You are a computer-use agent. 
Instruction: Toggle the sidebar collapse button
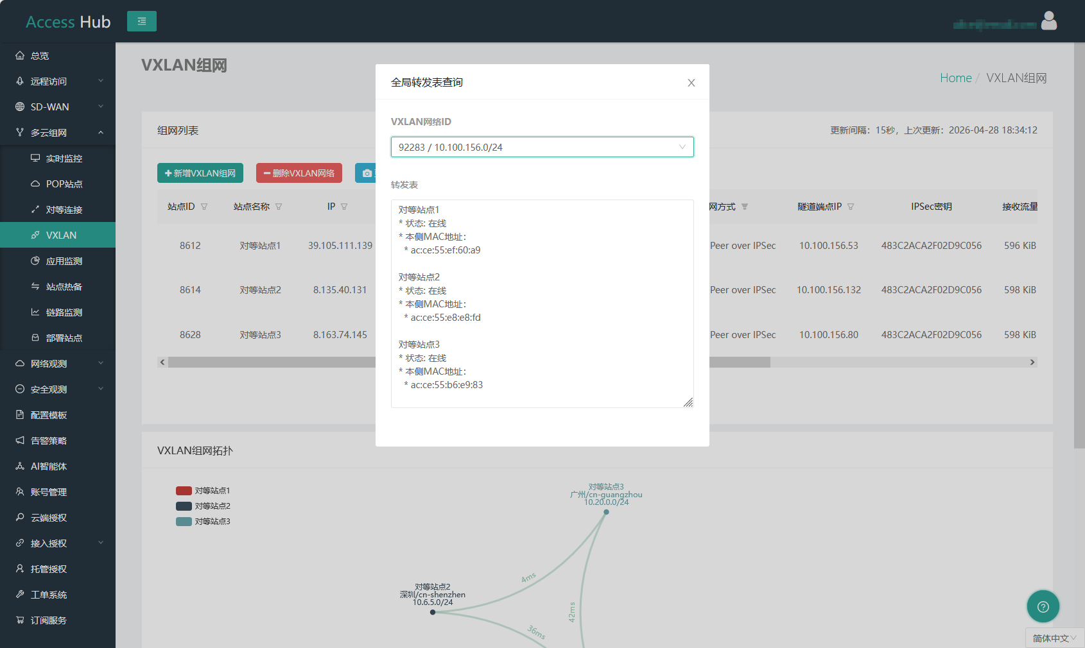point(142,21)
